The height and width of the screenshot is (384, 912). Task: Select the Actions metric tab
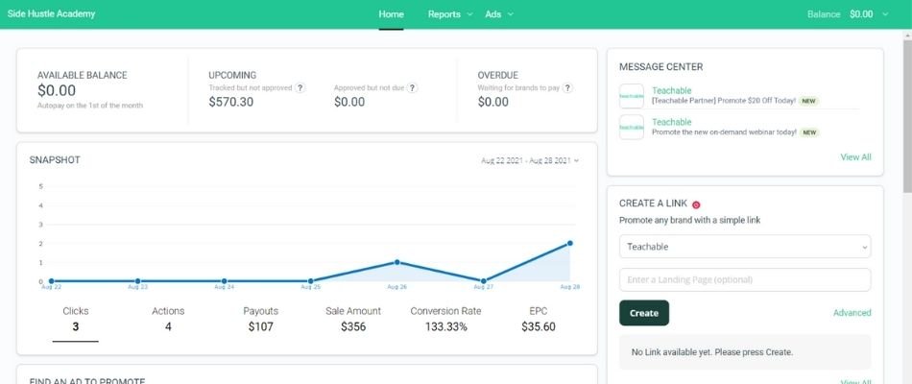click(168, 320)
